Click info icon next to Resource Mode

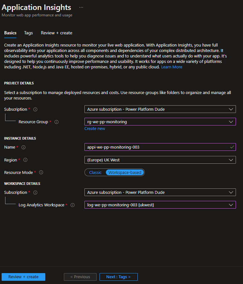41,172
